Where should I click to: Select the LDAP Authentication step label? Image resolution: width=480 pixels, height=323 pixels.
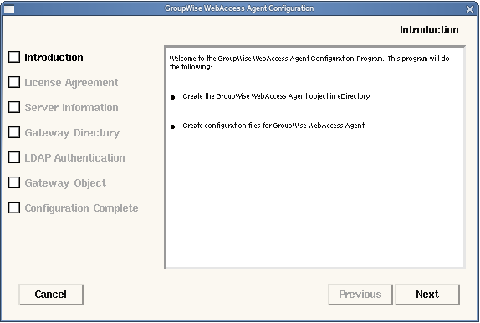pos(74,158)
